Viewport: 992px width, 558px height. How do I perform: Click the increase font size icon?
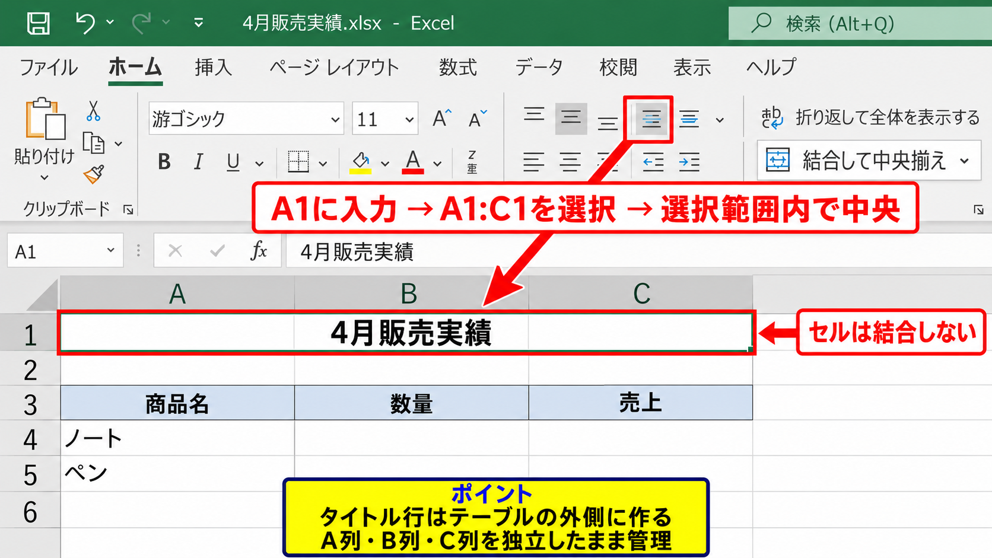(x=442, y=119)
